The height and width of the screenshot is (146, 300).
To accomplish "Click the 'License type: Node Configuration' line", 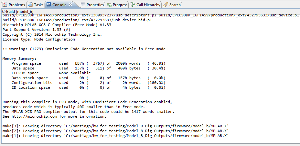I will coord(39,40).
